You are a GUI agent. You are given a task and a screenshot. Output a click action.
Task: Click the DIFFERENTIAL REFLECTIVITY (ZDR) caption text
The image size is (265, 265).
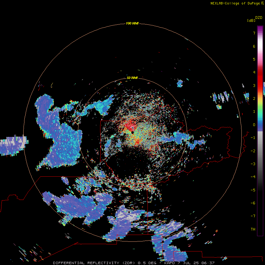coord(94,263)
